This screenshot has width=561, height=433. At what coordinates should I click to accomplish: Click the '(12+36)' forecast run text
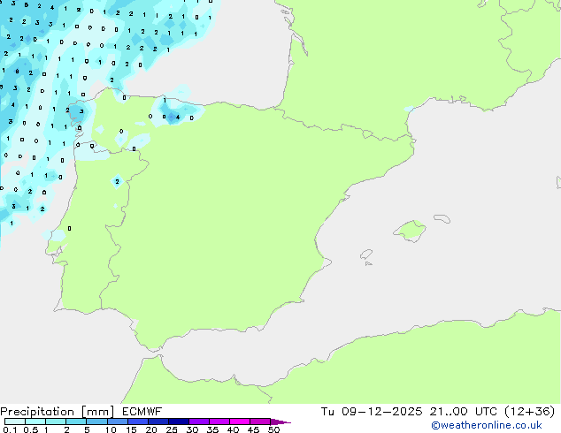coord(529,412)
